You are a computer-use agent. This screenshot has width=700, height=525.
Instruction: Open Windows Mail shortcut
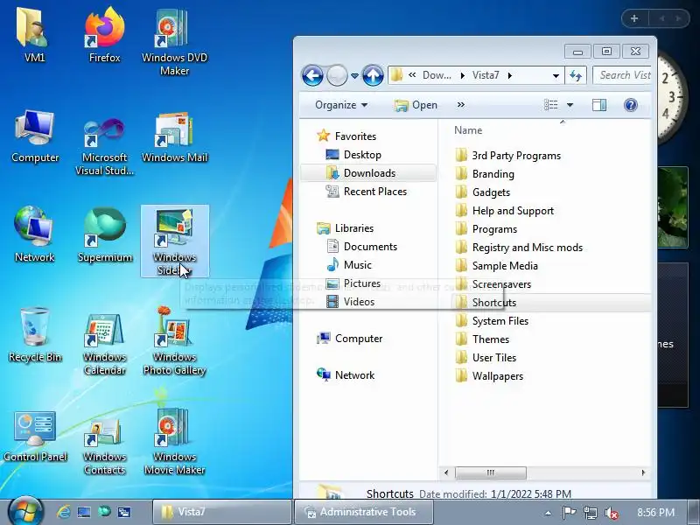click(x=174, y=136)
